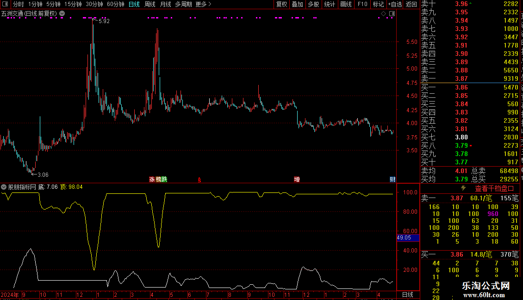The width and height of the screenshot is (523, 300).
Task: Click the 卖五 3.91 ask row
Action: click(x=470, y=45)
